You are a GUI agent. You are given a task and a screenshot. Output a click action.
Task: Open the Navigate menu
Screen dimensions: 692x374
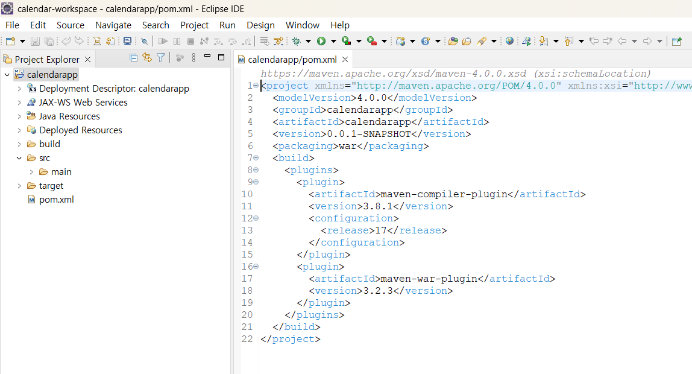click(x=113, y=25)
